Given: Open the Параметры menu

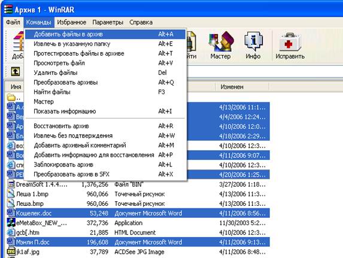Looking at the screenshot, I should click(108, 22).
